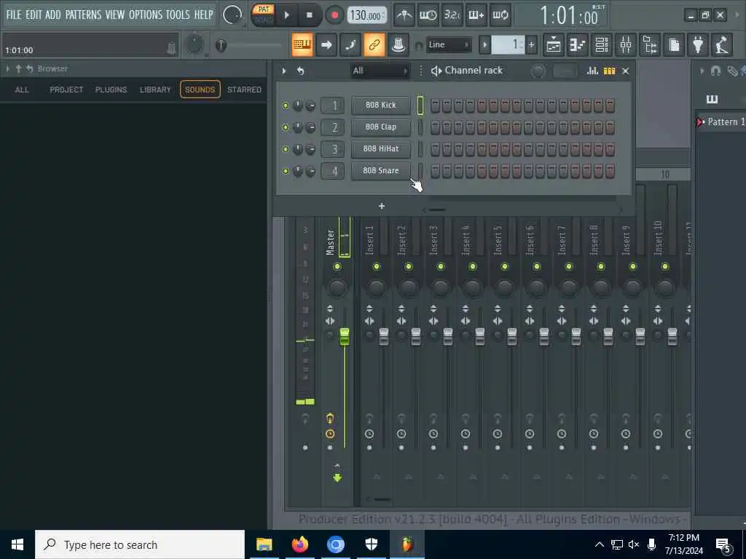Click the Channel rack speaker icon
The height and width of the screenshot is (559, 746).
pos(436,71)
